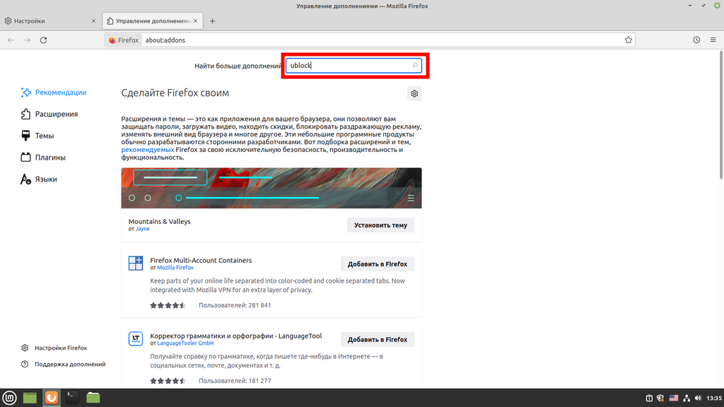Click the LanguageTool extension icon
The image size is (724, 407).
(x=136, y=339)
